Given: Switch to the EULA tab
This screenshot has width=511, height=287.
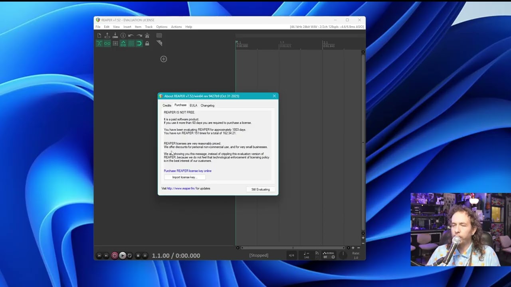Looking at the screenshot, I should 193,105.
